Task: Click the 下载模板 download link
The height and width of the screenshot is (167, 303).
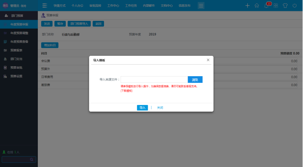Action: (127, 91)
